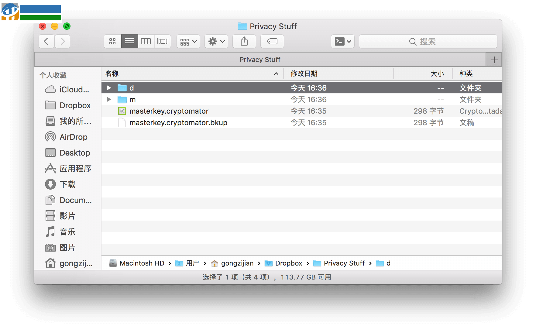The width and height of the screenshot is (536, 333).
Task: Open Dropbox from the path bar
Action: pyautogui.click(x=289, y=263)
